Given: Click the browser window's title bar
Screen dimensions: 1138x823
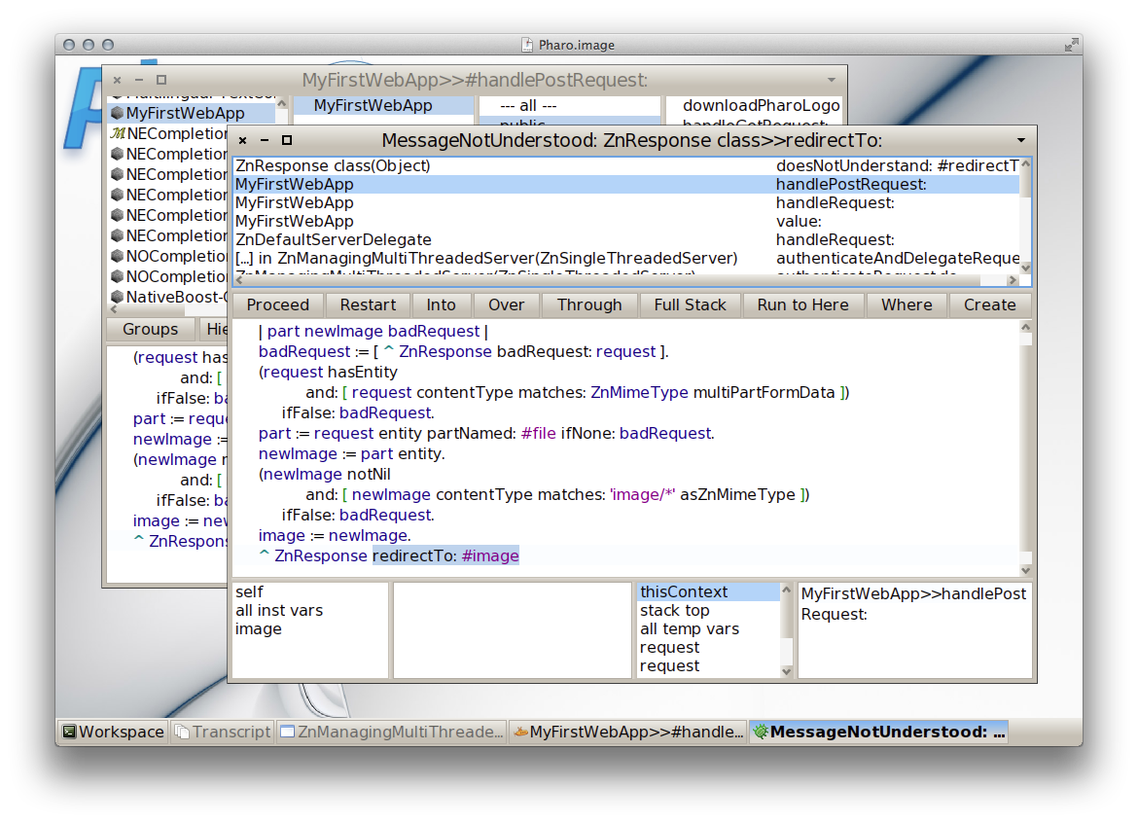Looking at the screenshot, I should [475, 80].
